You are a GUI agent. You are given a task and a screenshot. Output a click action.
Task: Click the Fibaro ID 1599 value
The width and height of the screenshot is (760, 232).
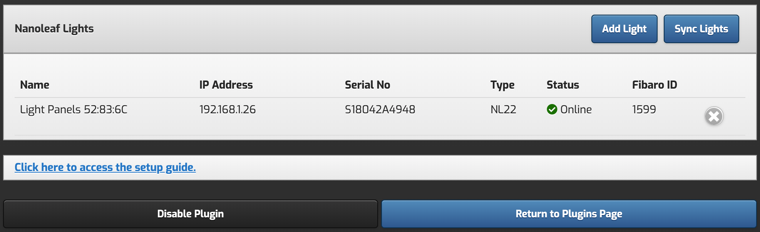click(644, 109)
